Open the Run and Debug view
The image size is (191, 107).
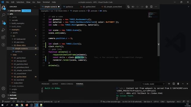3,30
